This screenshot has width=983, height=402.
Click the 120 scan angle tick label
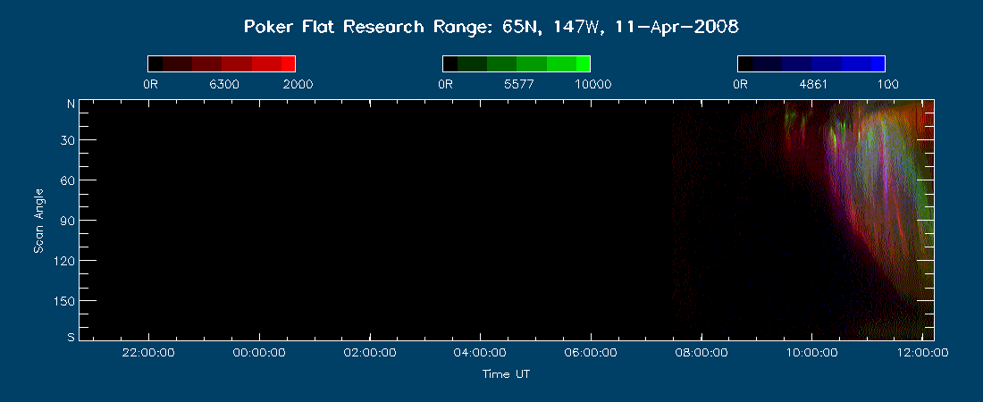pos(64,261)
